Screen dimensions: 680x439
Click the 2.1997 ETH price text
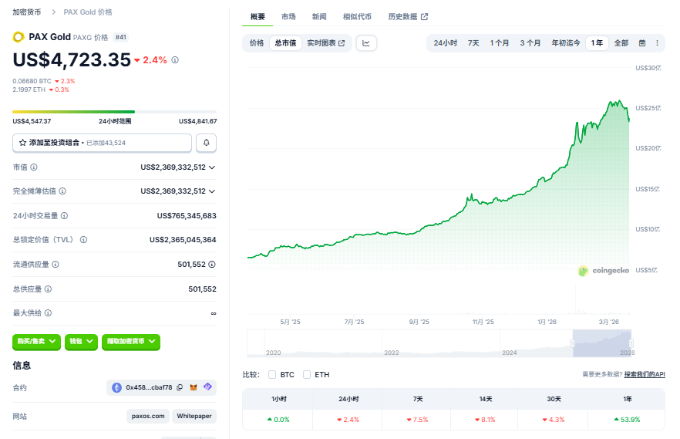point(29,89)
